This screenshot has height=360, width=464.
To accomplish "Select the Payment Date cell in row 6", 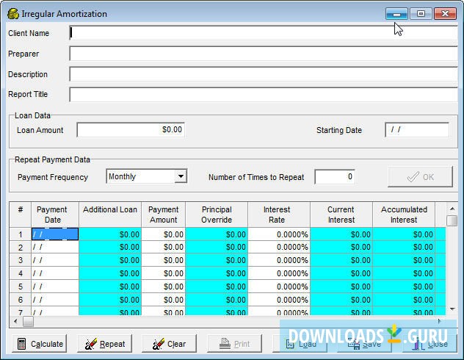I will 55,300.
